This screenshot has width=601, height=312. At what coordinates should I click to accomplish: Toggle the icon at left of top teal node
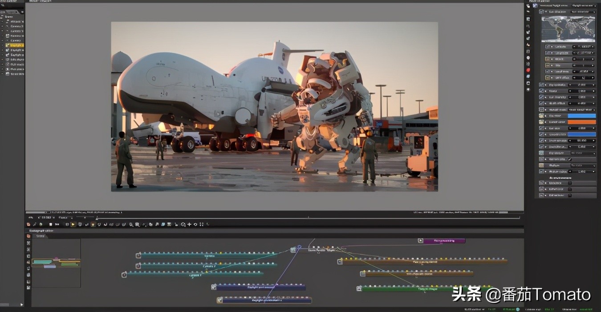[138, 255]
